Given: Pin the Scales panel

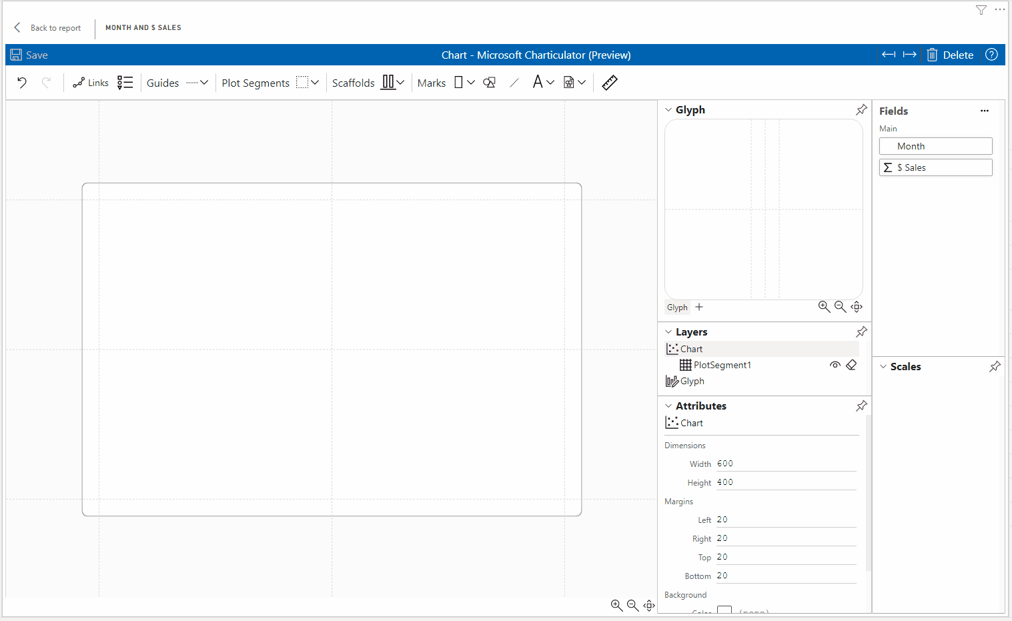Looking at the screenshot, I should (995, 366).
